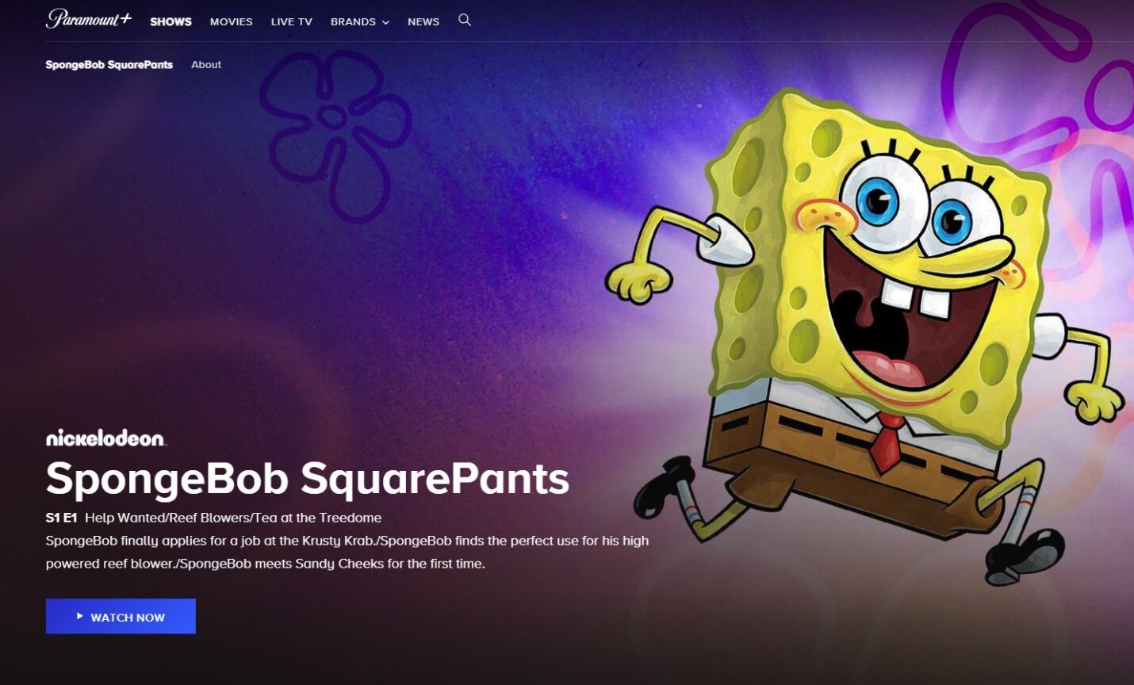Click the Watch Now button

click(x=120, y=616)
